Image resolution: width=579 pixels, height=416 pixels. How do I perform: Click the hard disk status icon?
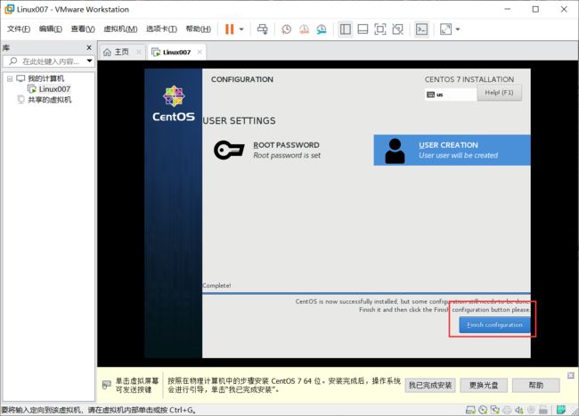[470, 410]
